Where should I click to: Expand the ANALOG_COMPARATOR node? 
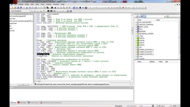(136, 25)
